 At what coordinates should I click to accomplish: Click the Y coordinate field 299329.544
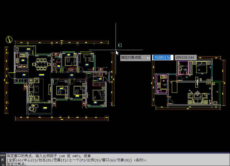(x=185, y=57)
